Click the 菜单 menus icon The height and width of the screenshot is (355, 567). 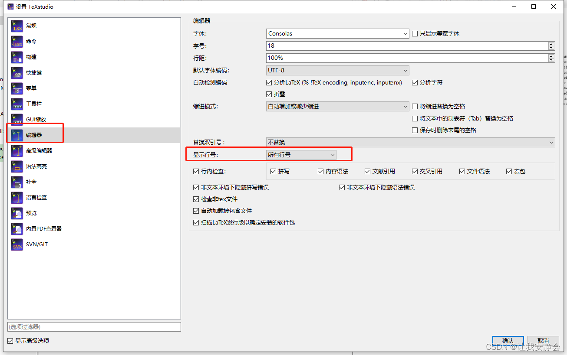[17, 88]
